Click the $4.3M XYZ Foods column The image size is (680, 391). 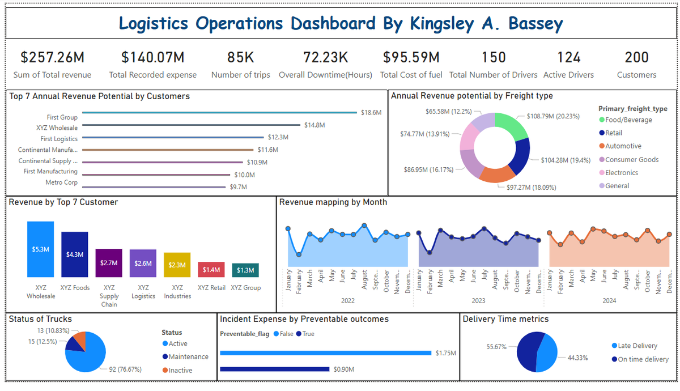(x=75, y=254)
